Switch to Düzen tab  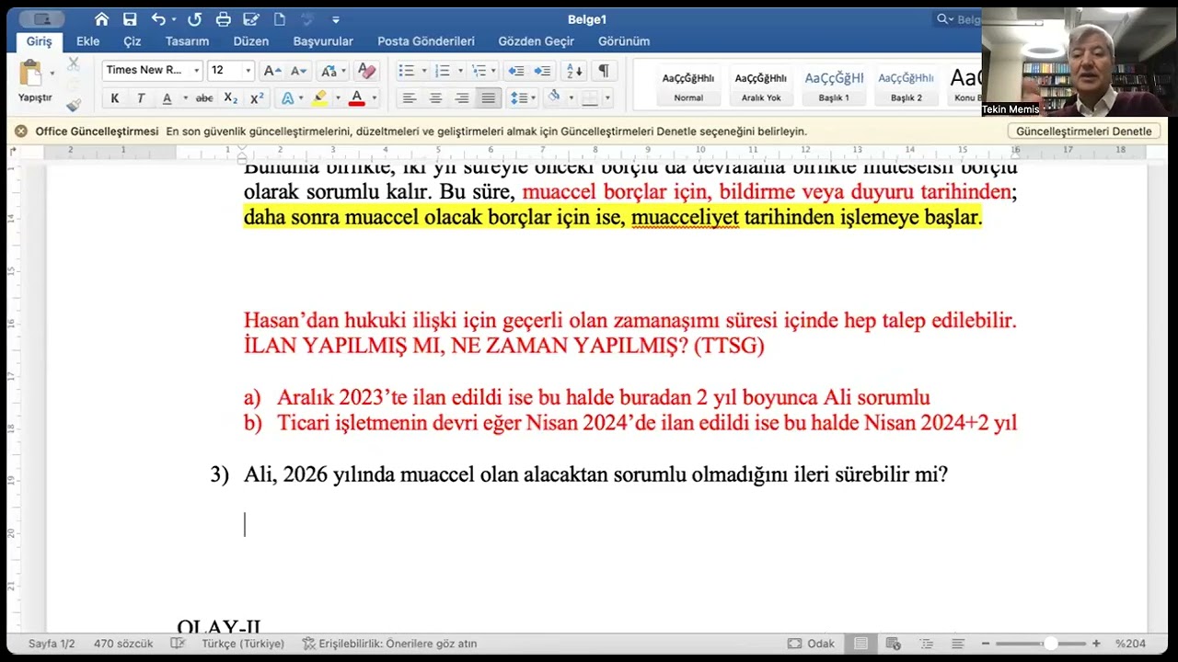[251, 41]
